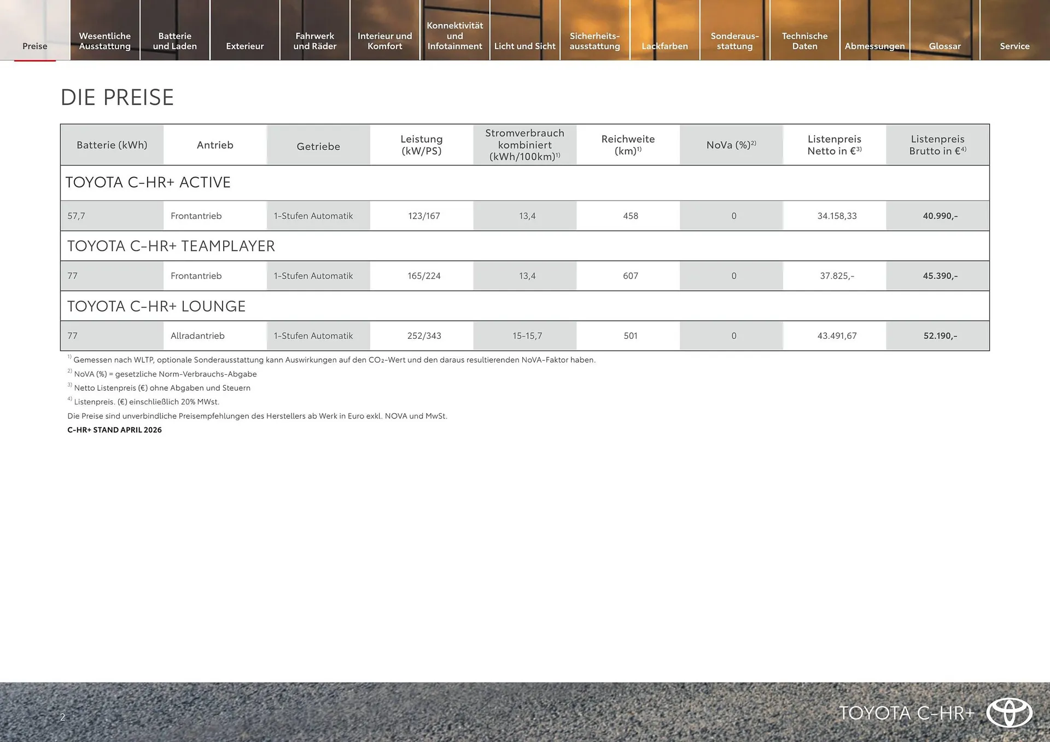1050x742 pixels.
Task: Navigate to the Glossar tab
Action: (944, 46)
